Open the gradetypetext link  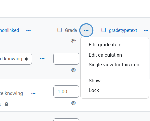pos(123,30)
